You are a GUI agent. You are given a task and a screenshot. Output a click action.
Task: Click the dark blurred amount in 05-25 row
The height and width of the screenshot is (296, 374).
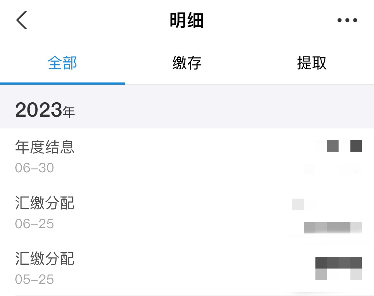point(339,263)
